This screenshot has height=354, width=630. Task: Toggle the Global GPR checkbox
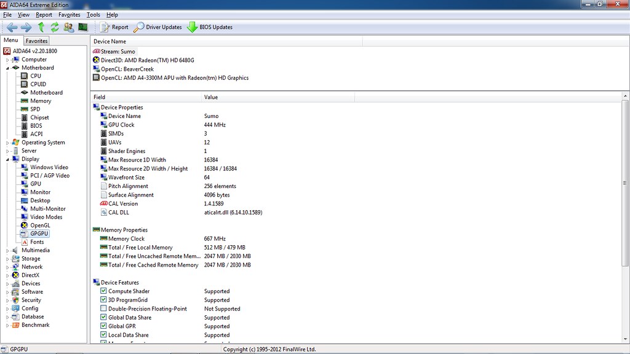tap(103, 326)
